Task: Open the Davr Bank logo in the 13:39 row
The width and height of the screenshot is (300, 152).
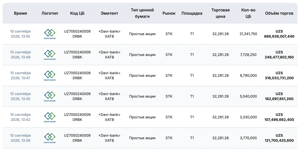Action: (x=50, y=138)
